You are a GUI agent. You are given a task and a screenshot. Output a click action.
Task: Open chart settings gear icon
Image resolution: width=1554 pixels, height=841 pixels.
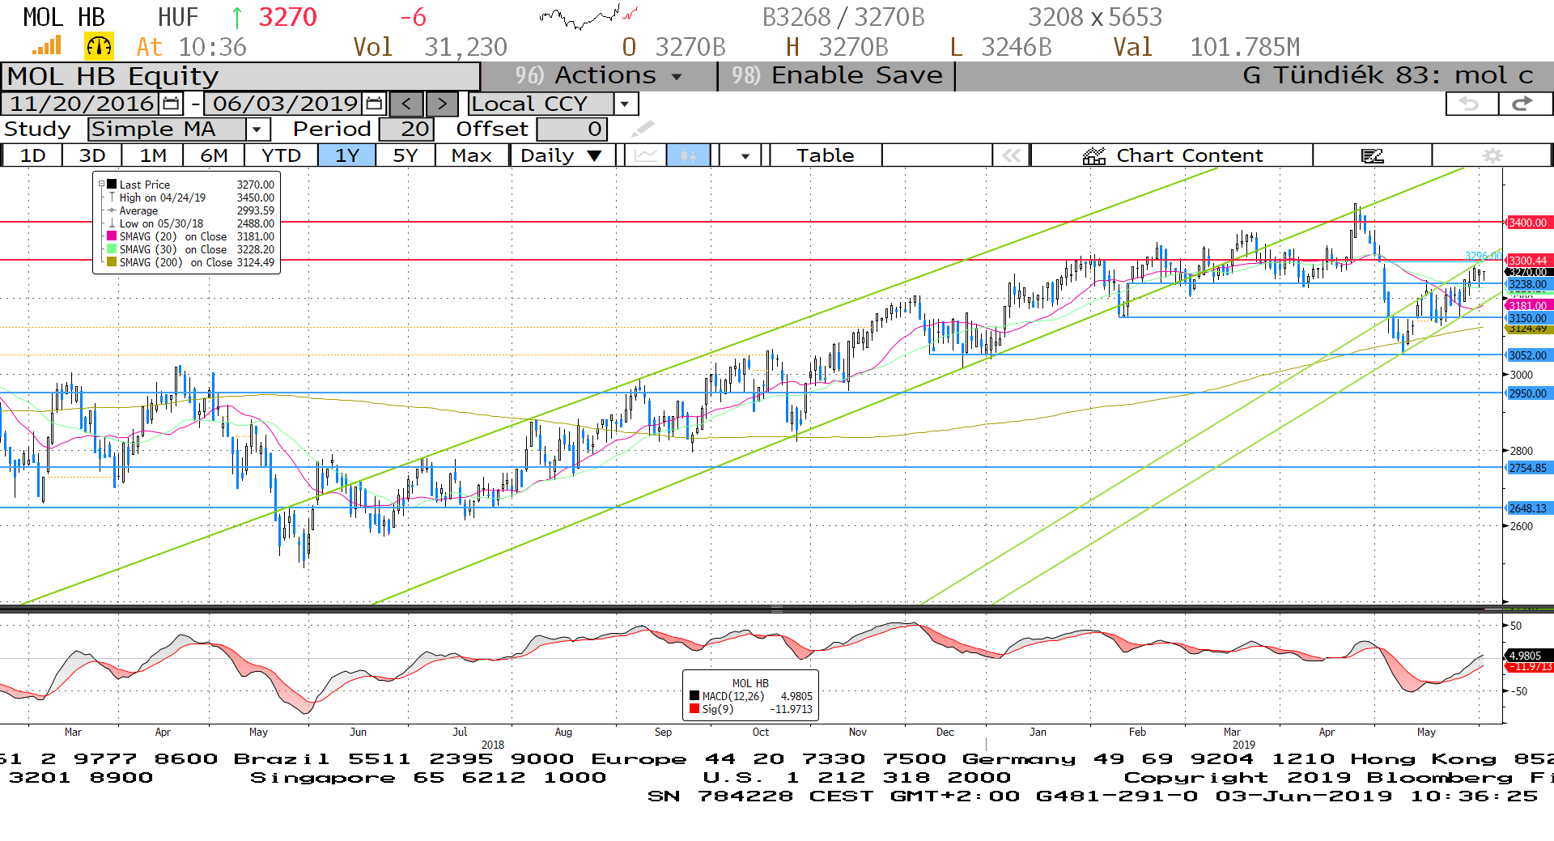[x=1492, y=155]
